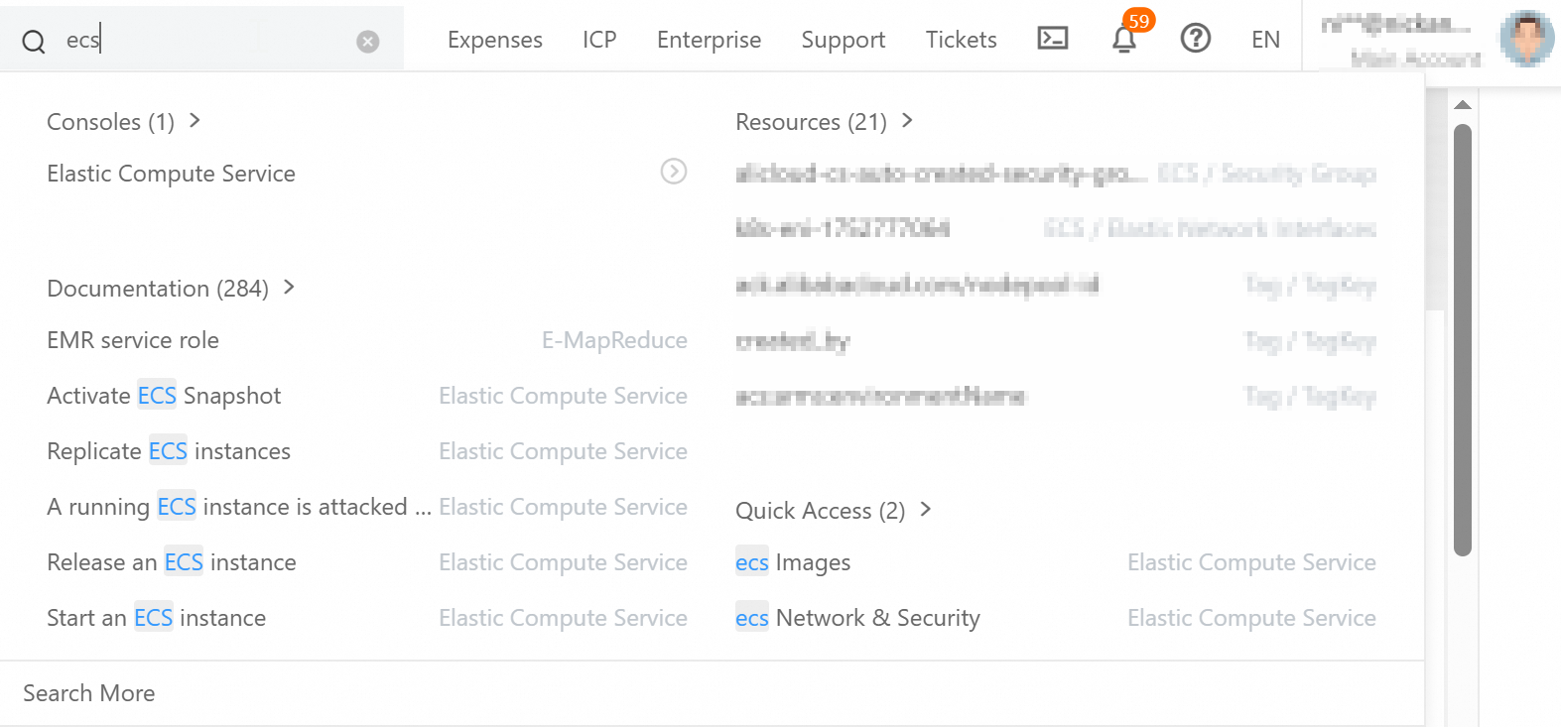Open ecs Network & Security quick access
The height and width of the screenshot is (727, 1561).
pyautogui.click(x=857, y=618)
